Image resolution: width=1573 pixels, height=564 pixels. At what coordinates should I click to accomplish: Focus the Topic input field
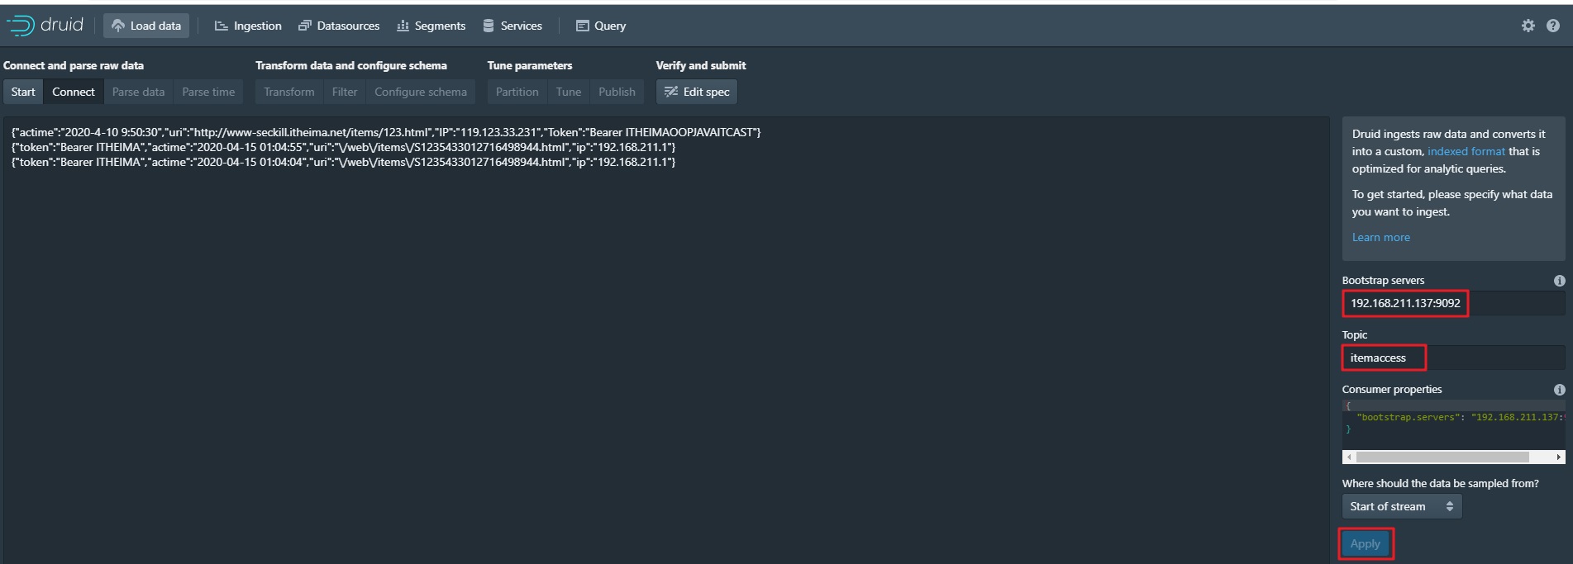tap(1452, 358)
